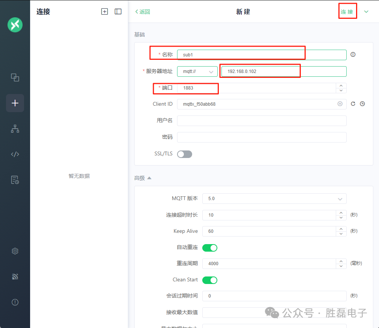Click the info icon beside the name field
Viewport: 379px width, 328px height.
353,55
